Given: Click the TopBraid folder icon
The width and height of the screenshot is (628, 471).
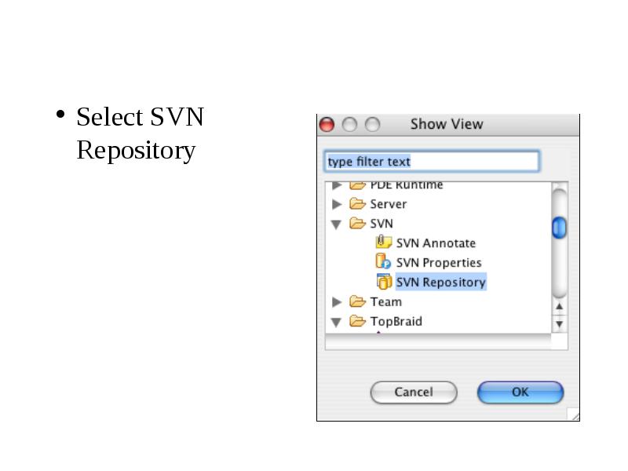Looking at the screenshot, I should (357, 321).
